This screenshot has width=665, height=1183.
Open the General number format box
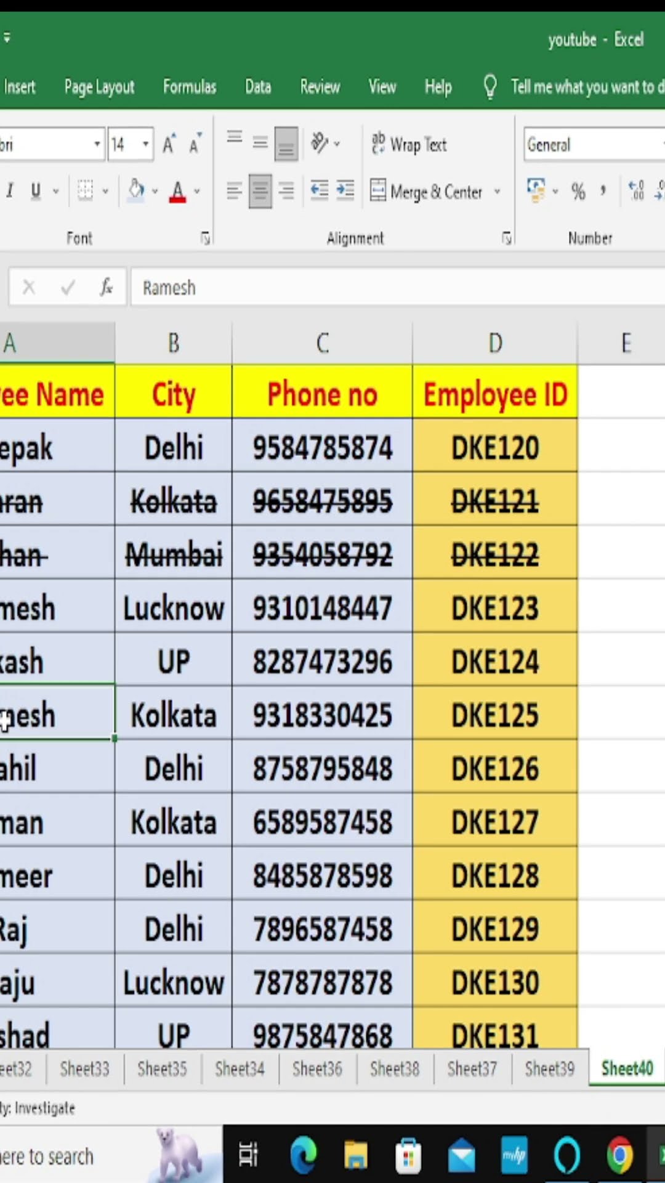pos(594,144)
